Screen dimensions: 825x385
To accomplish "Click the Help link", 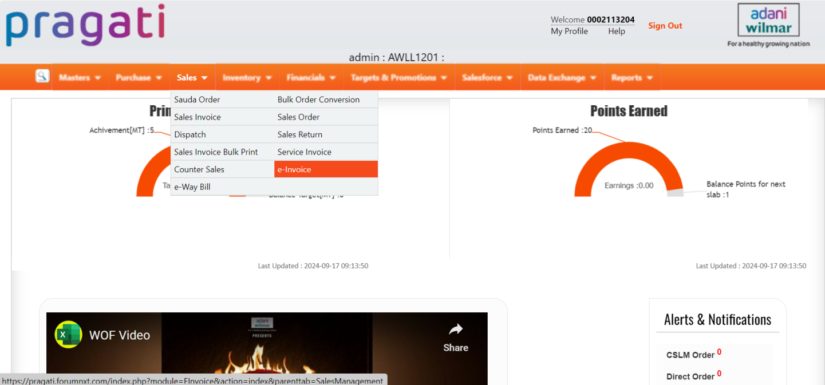I will pyautogui.click(x=617, y=31).
